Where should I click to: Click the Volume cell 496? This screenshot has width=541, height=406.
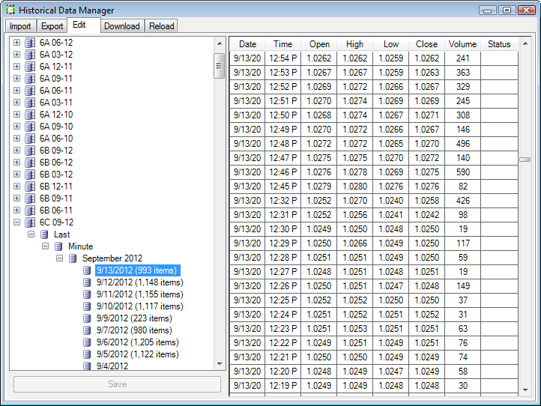(462, 144)
